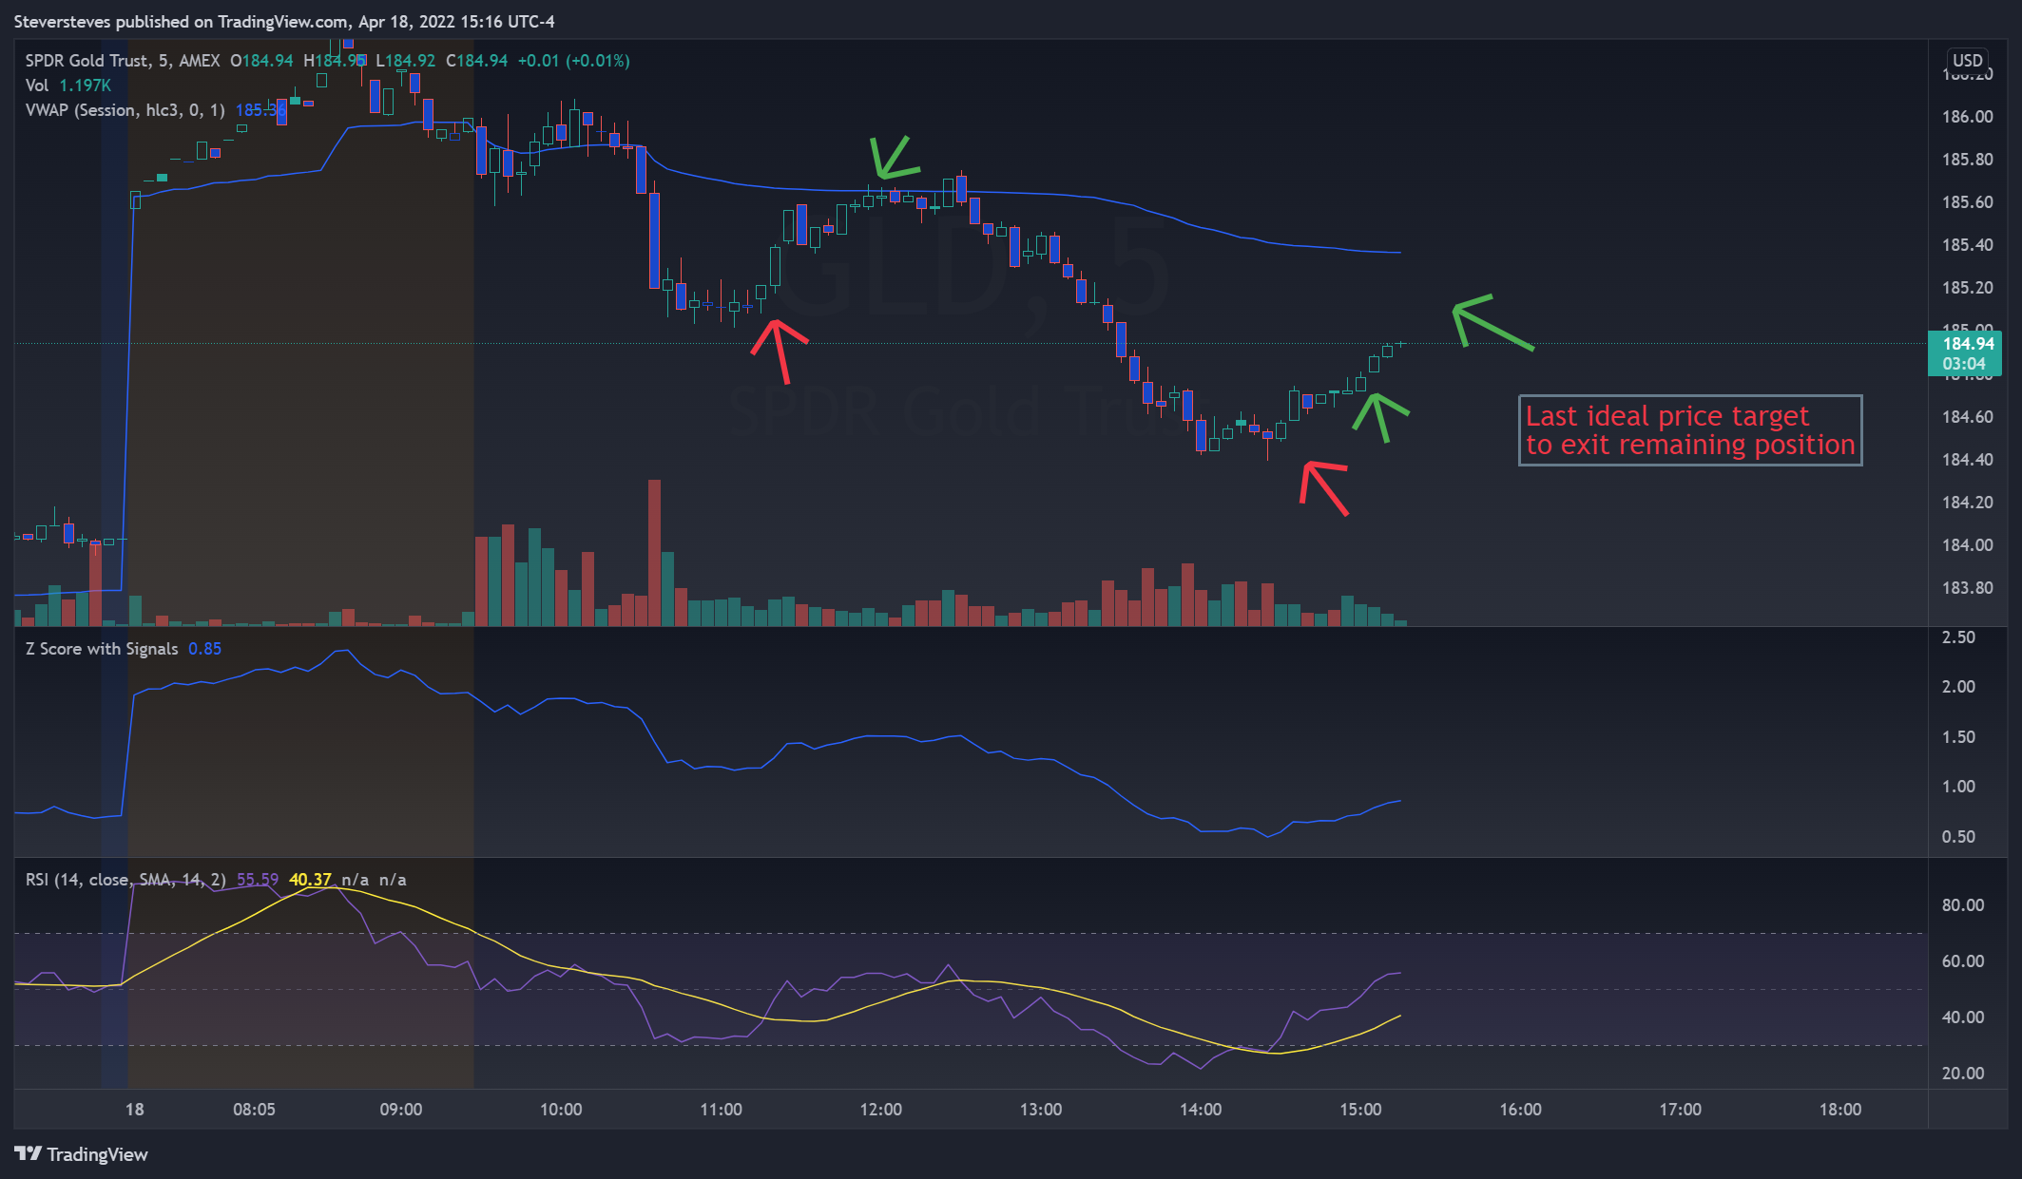Click the 184.94 current price label on axis
Image resolution: width=2022 pixels, height=1179 pixels.
point(1967,344)
